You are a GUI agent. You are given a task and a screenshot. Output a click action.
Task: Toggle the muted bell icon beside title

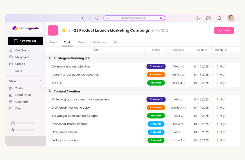coord(167,30)
